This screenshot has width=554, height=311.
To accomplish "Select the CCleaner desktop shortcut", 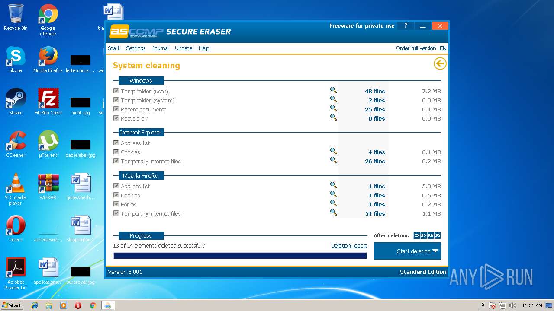I will 16,144.
